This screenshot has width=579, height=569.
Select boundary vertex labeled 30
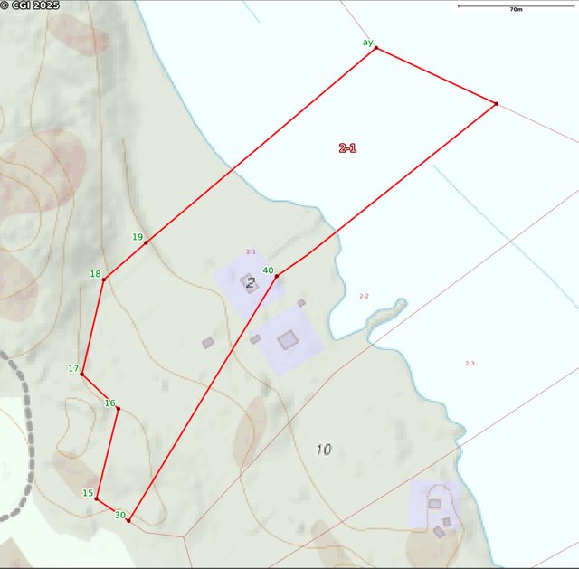(128, 520)
